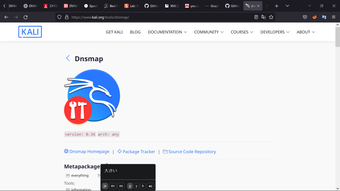Switch to the ファイル tab
This screenshot has height=191, width=340.
[51, 6]
